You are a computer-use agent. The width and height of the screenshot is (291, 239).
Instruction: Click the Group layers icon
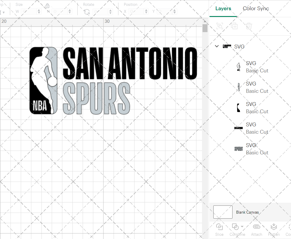[x=220, y=26]
